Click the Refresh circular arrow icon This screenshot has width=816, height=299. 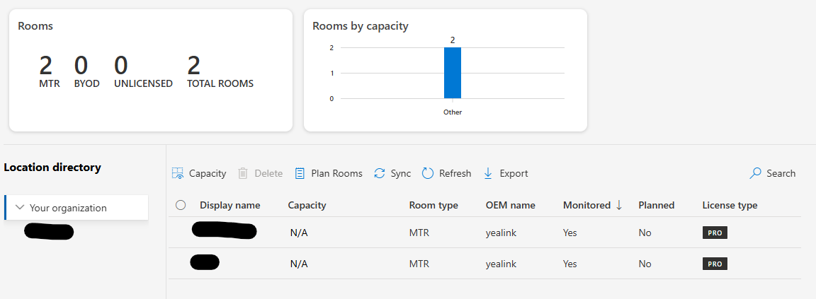[x=428, y=173]
